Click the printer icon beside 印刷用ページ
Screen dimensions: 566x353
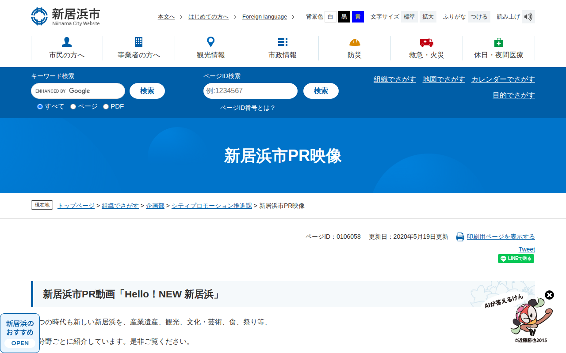pyautogui.click(x=460, y=237)
